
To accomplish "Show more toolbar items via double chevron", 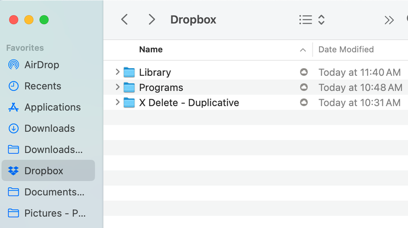I will click(x=389, y=20).
